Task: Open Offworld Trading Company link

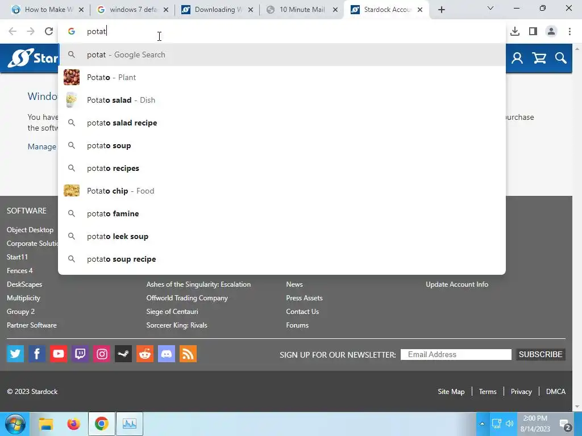Action: pyautogui.click(x=187, y=298)
